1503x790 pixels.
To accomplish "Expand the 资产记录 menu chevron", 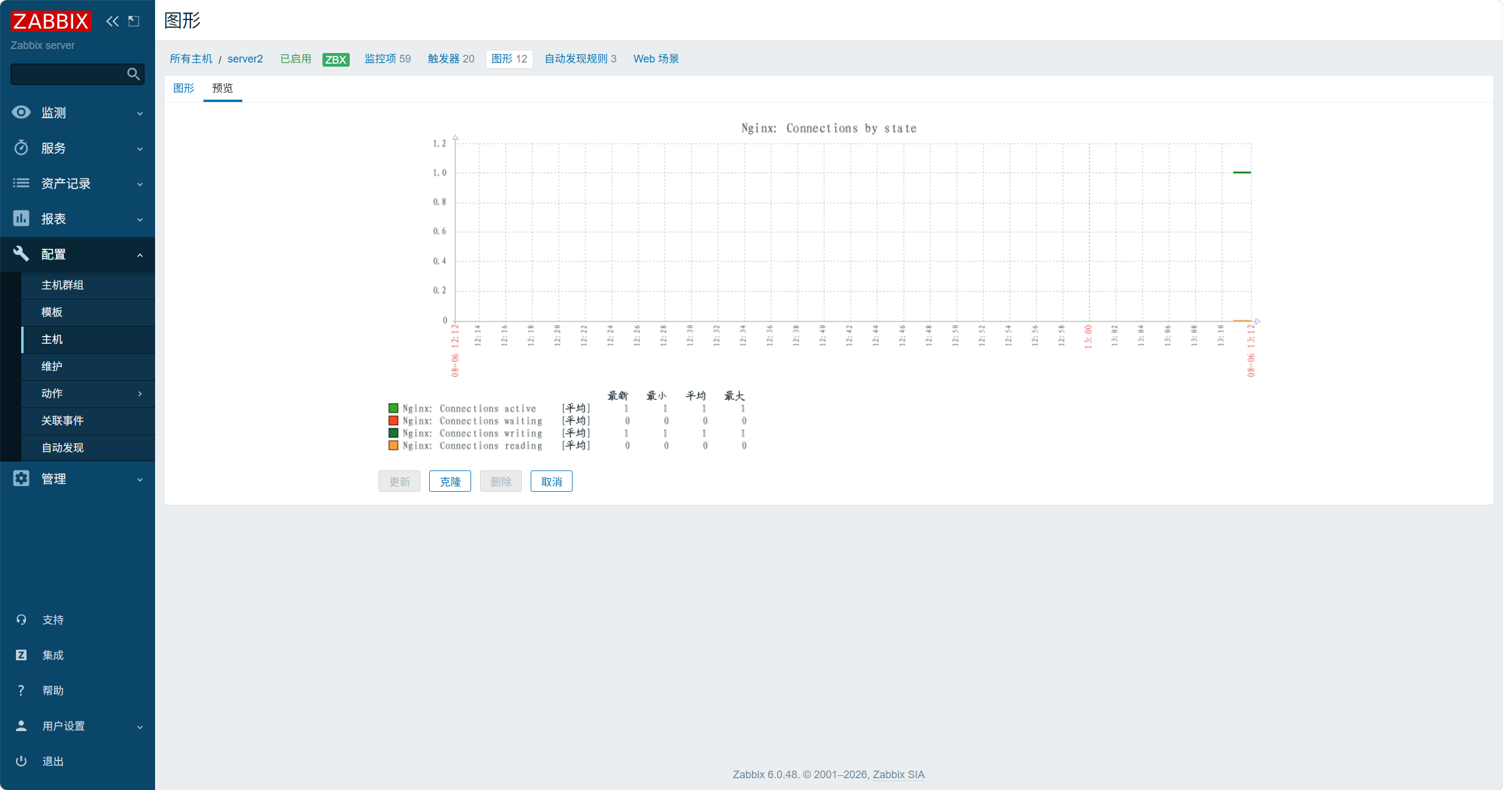I will point(140,184).
